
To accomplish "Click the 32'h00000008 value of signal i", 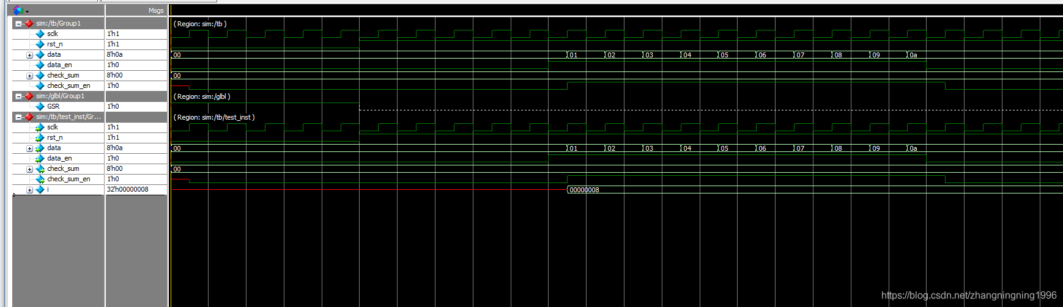I will pos(127,190).
